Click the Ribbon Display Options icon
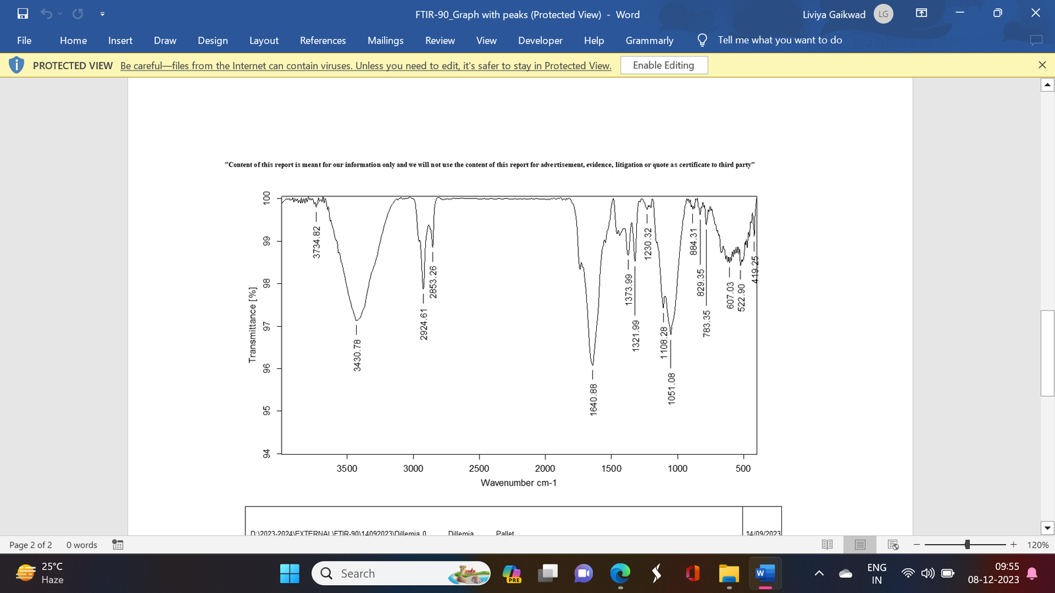 [922, 13]
